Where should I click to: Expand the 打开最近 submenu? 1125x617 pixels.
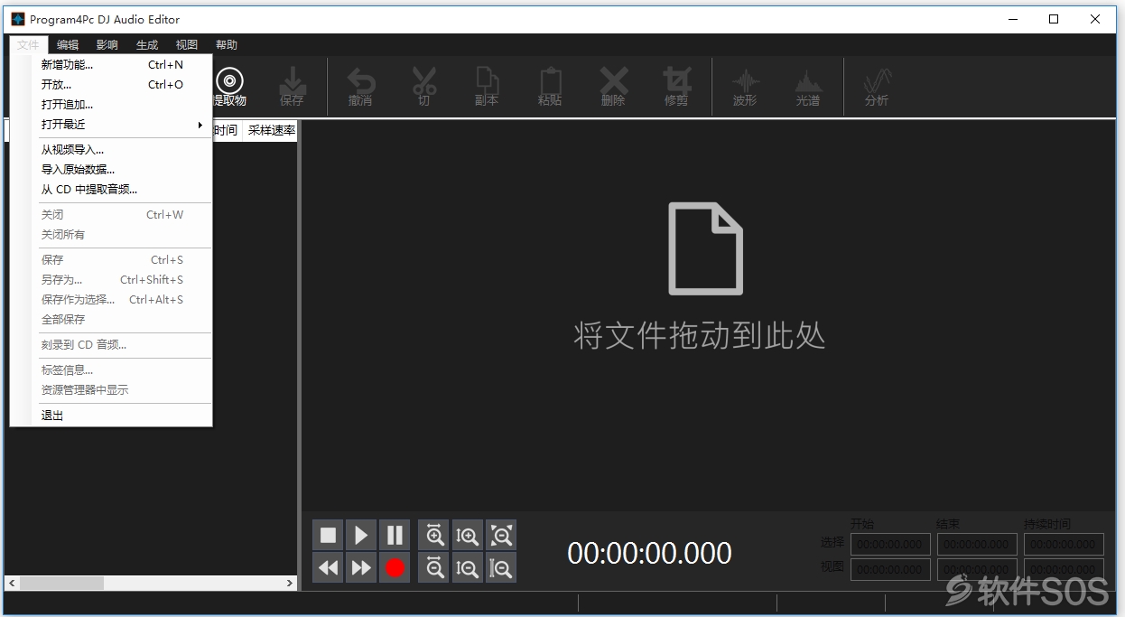point(111,125)
